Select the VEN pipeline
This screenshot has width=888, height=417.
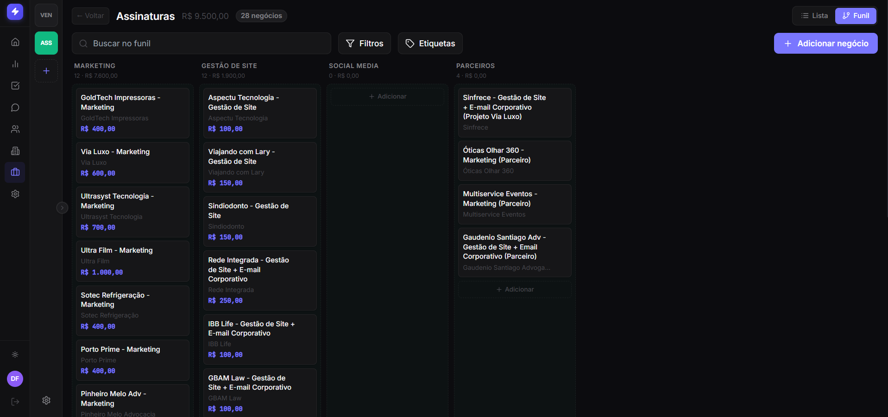pyautogui.click(x=46, y=15)
